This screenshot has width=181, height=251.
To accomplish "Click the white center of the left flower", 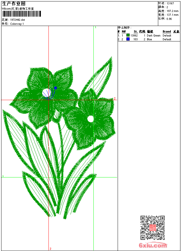I will 47,93.
